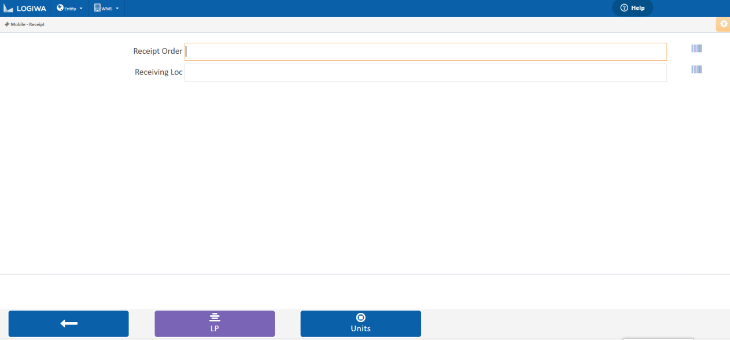Click the Help label text
The height and width of the screenshot is (340, 730).
[x=637, y=8]
